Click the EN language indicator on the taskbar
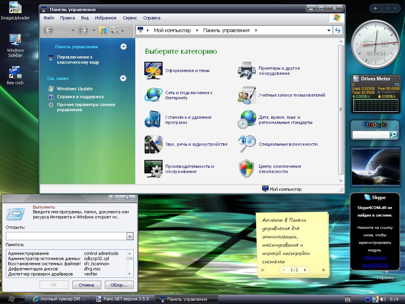 [x=348, y=299]
